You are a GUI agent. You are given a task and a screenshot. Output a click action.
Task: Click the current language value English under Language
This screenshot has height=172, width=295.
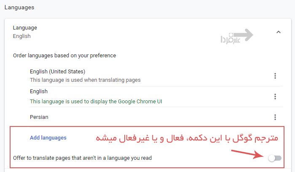[x=22, y=36]
